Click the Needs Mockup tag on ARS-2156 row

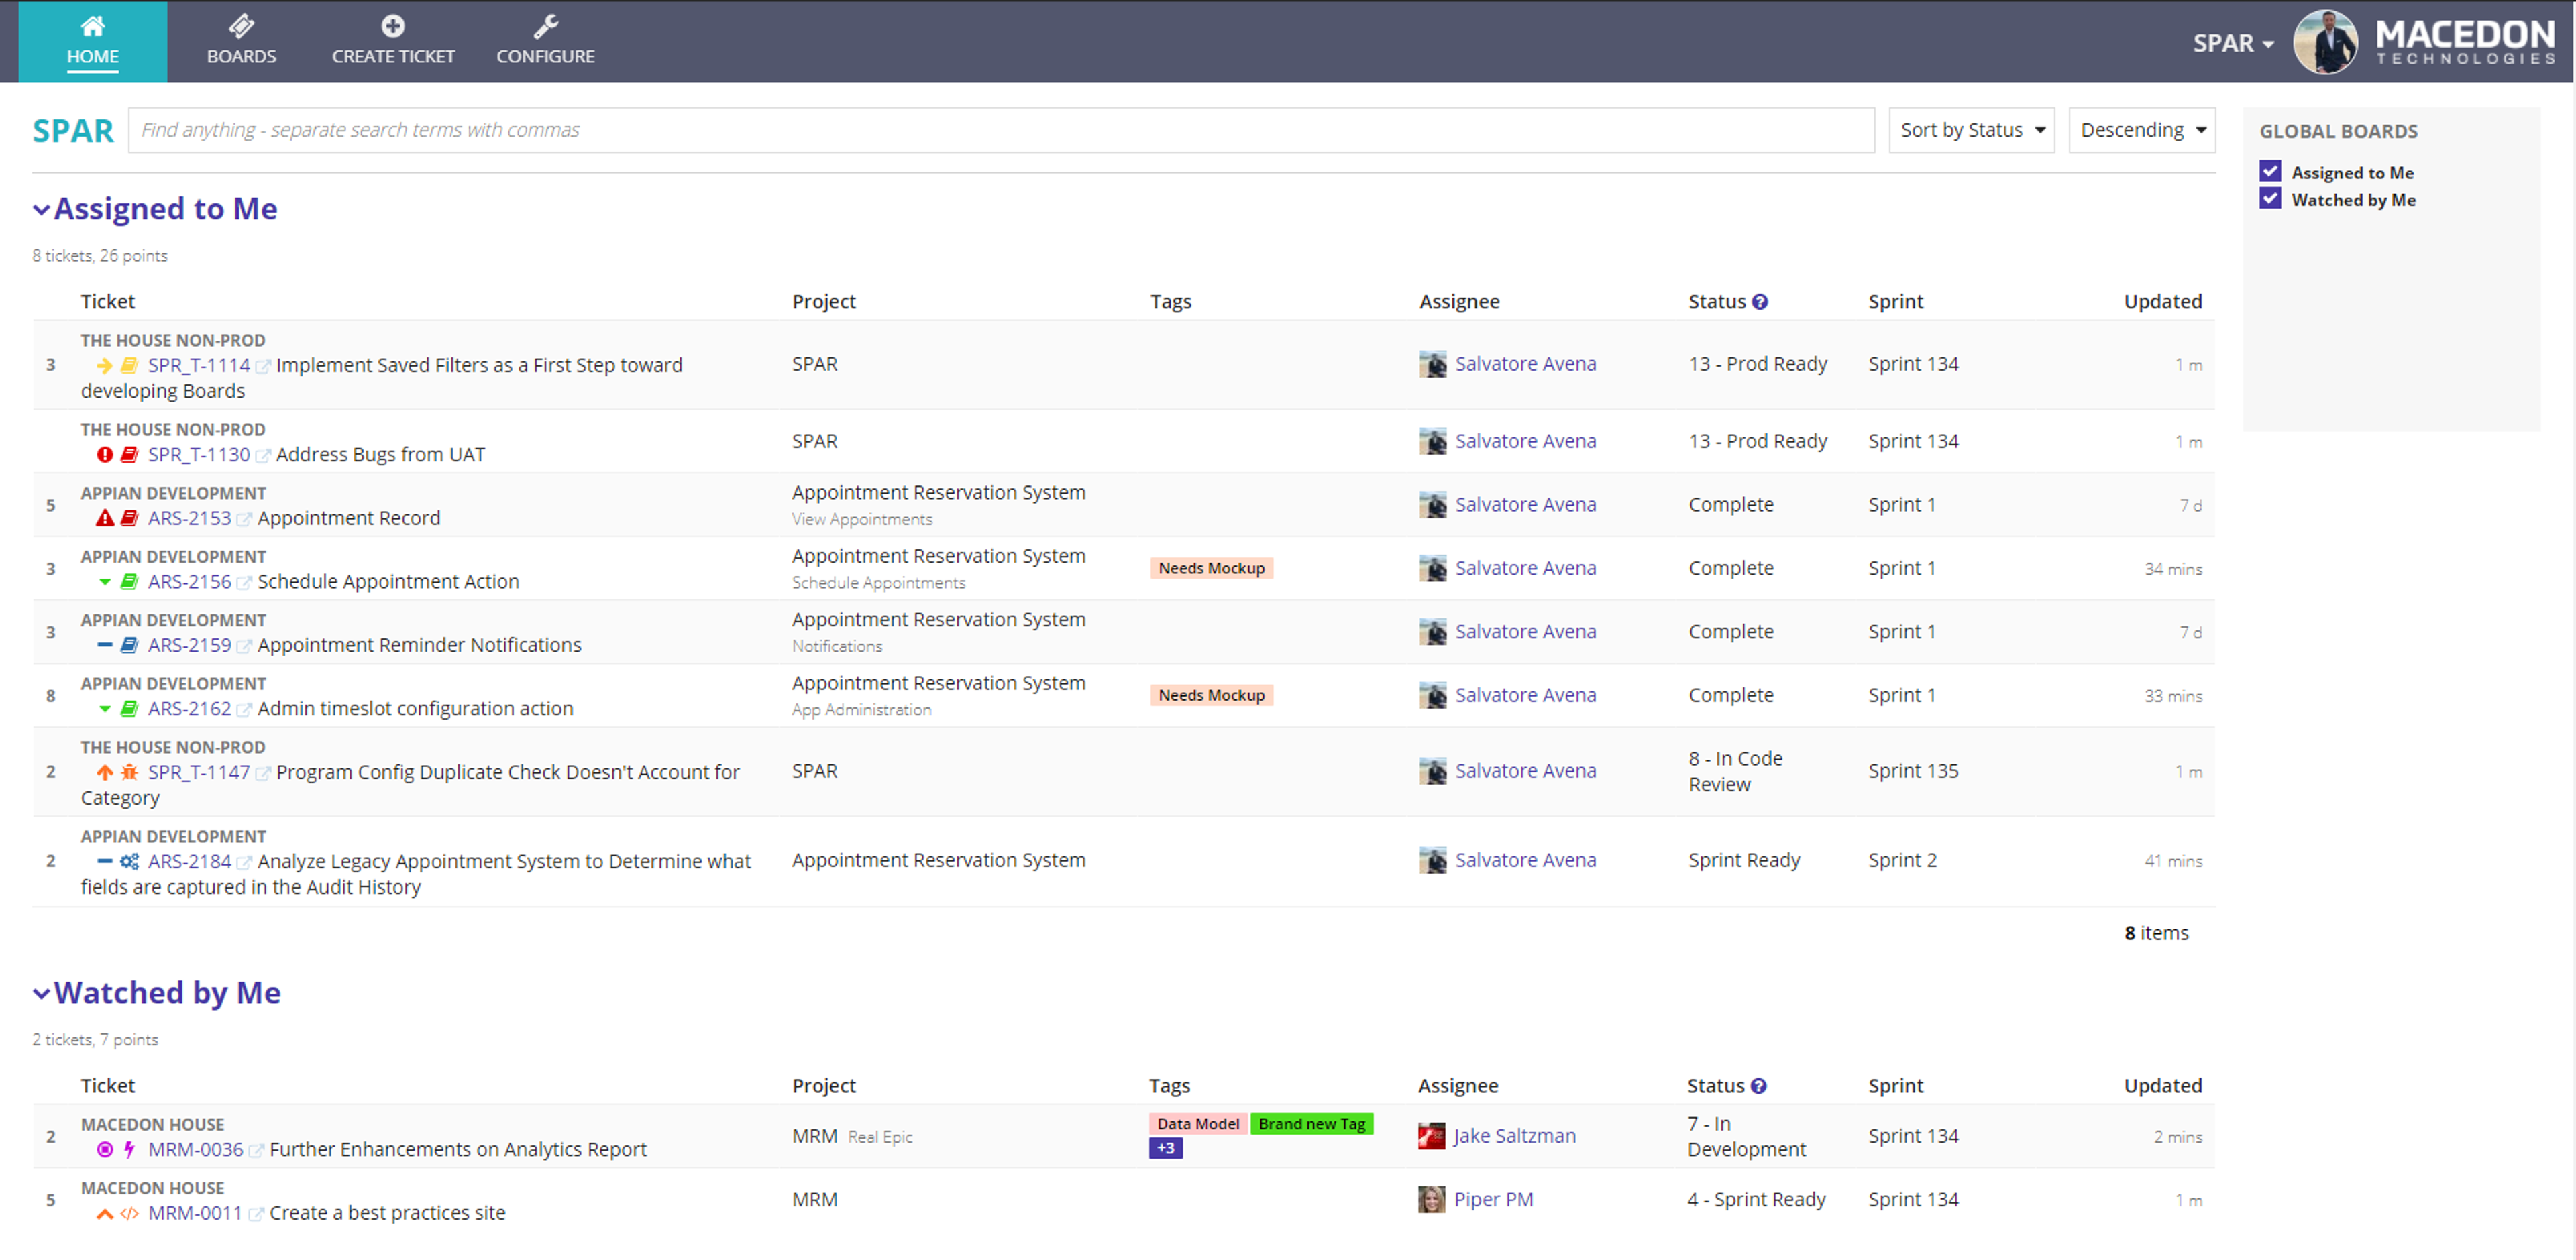[x=1211, y=568]
